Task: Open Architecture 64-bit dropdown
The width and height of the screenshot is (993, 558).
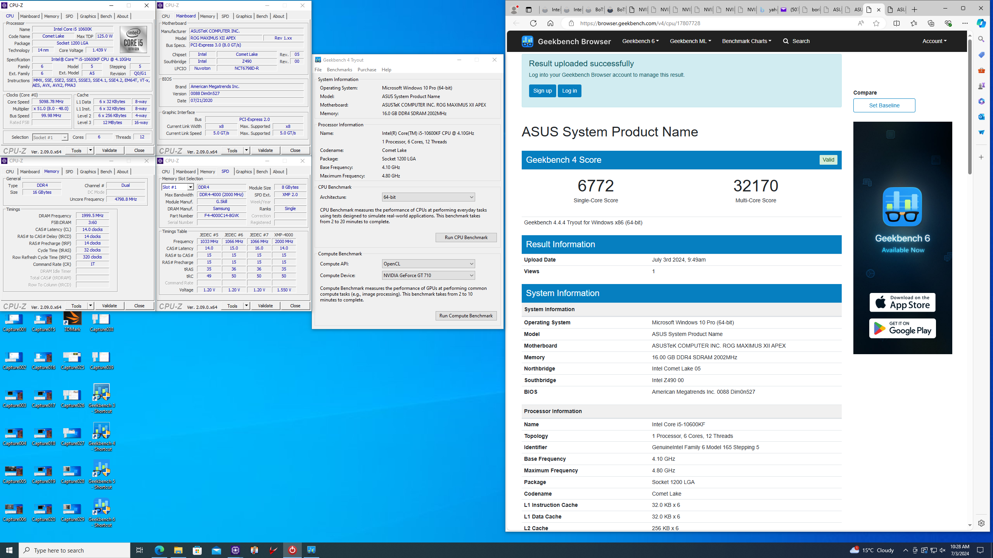Action: (x=428, y=197)
